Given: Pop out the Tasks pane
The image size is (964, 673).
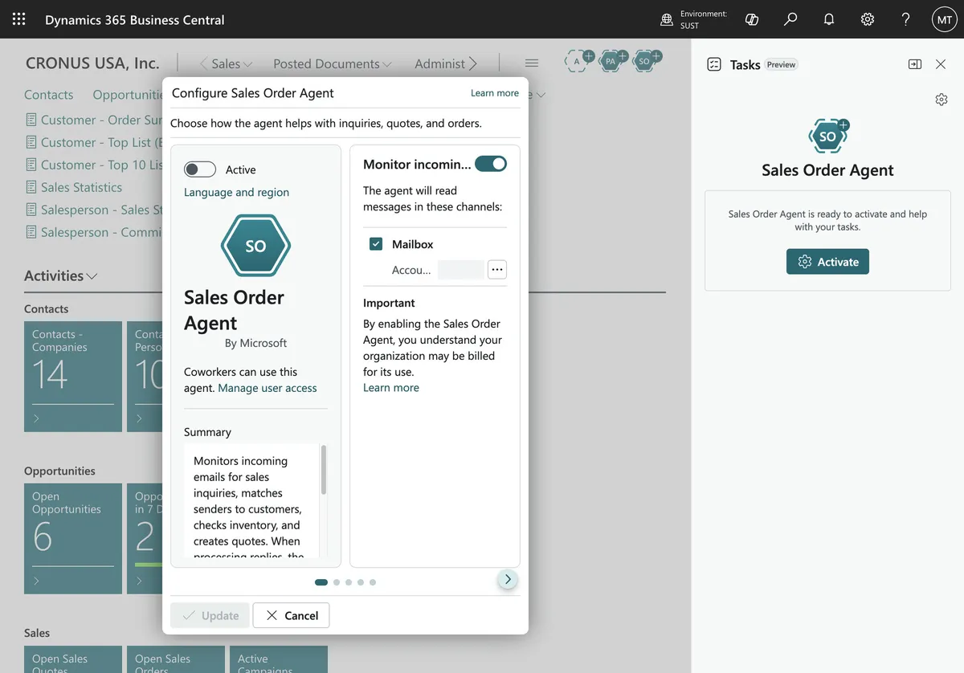Looking at the screenshot, I should click(915, 64).
